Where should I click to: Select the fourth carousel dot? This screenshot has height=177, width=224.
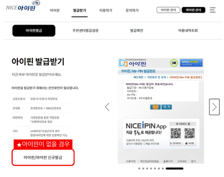(151, 168)
